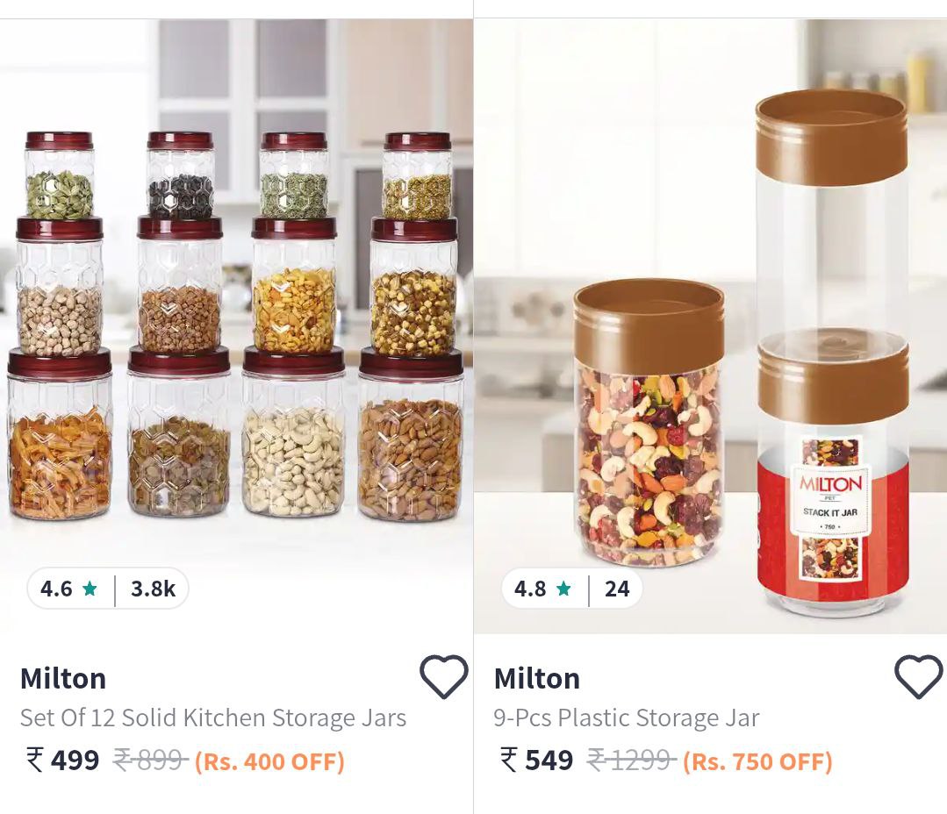Image resolution: width=947 pixels, height=814 pixels.
Task: View the 3.8k ratings count
Action: (153, 589)
